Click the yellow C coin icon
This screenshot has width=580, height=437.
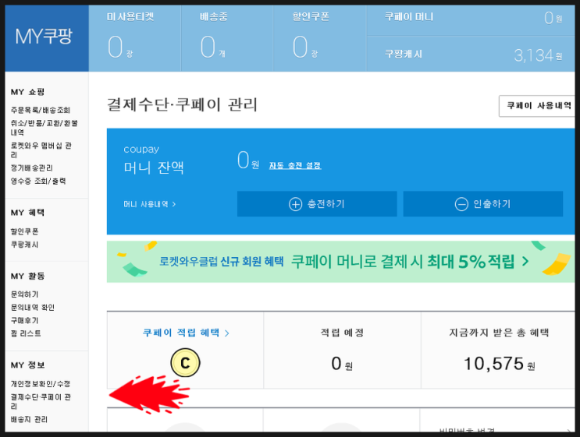[x=185, y=363]
